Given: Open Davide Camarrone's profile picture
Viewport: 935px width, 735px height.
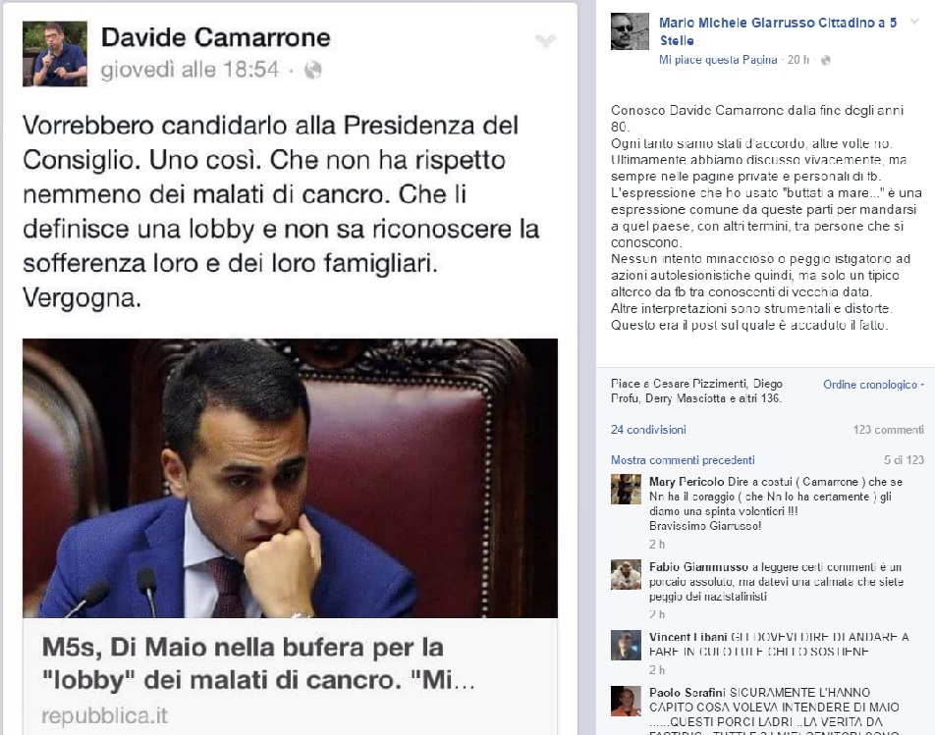Looking at the screenshot, I should click(55, 54).
